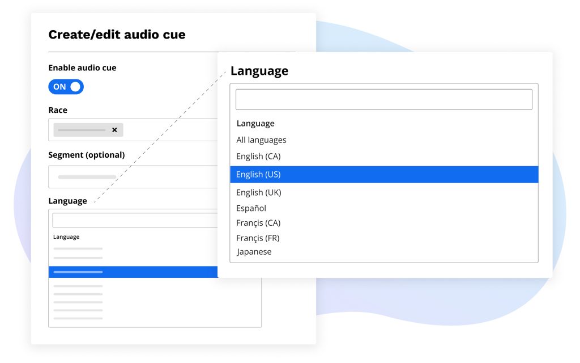The width and height of the screenshot is (580, 363).
Task: Click the gray tag chip in the Race field
Action: point(82,130)
